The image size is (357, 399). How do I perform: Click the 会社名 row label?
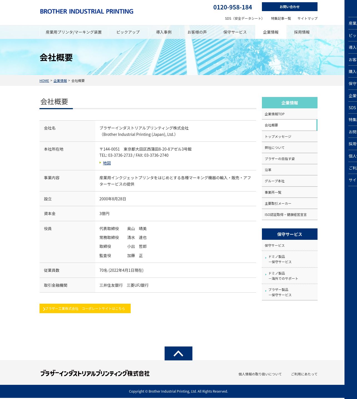(50, 128)
